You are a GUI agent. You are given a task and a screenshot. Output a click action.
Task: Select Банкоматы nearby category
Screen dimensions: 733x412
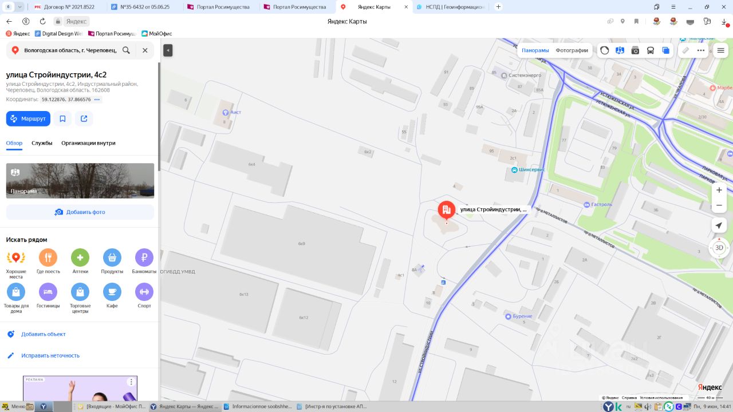(144, 262)
